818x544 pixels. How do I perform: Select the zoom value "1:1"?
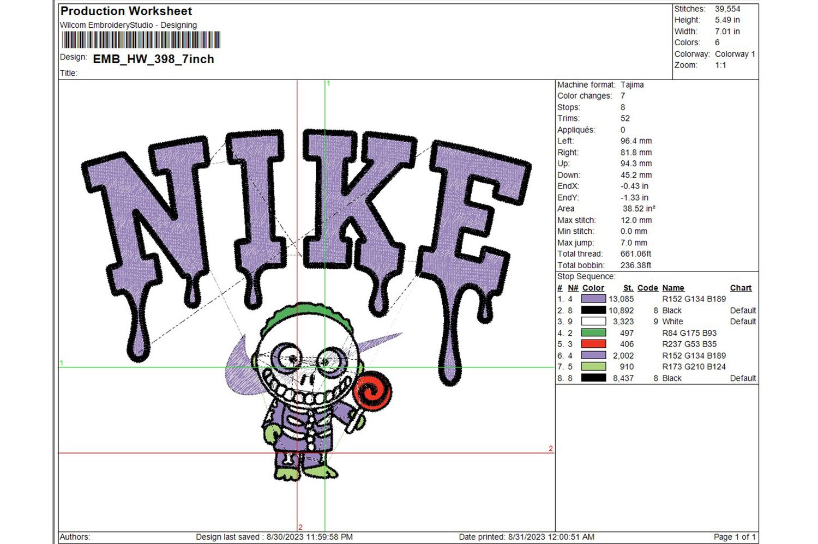click(720, 65)
